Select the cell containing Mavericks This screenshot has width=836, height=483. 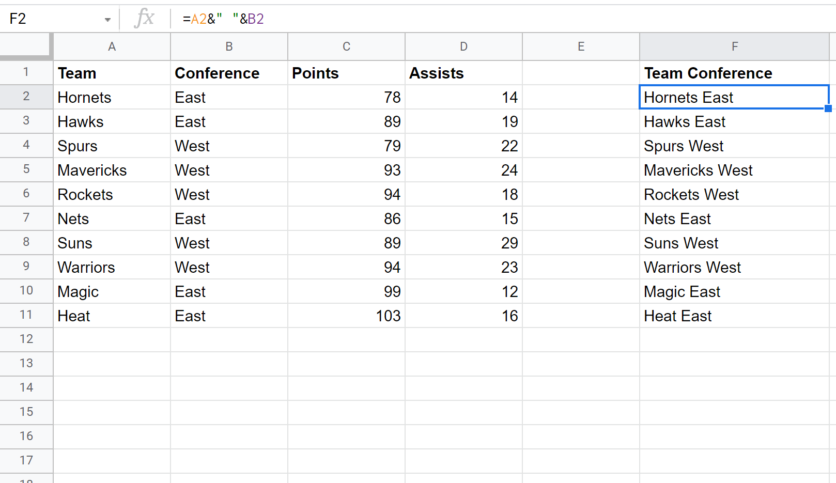pyautogui.click(x=112, y=170)
